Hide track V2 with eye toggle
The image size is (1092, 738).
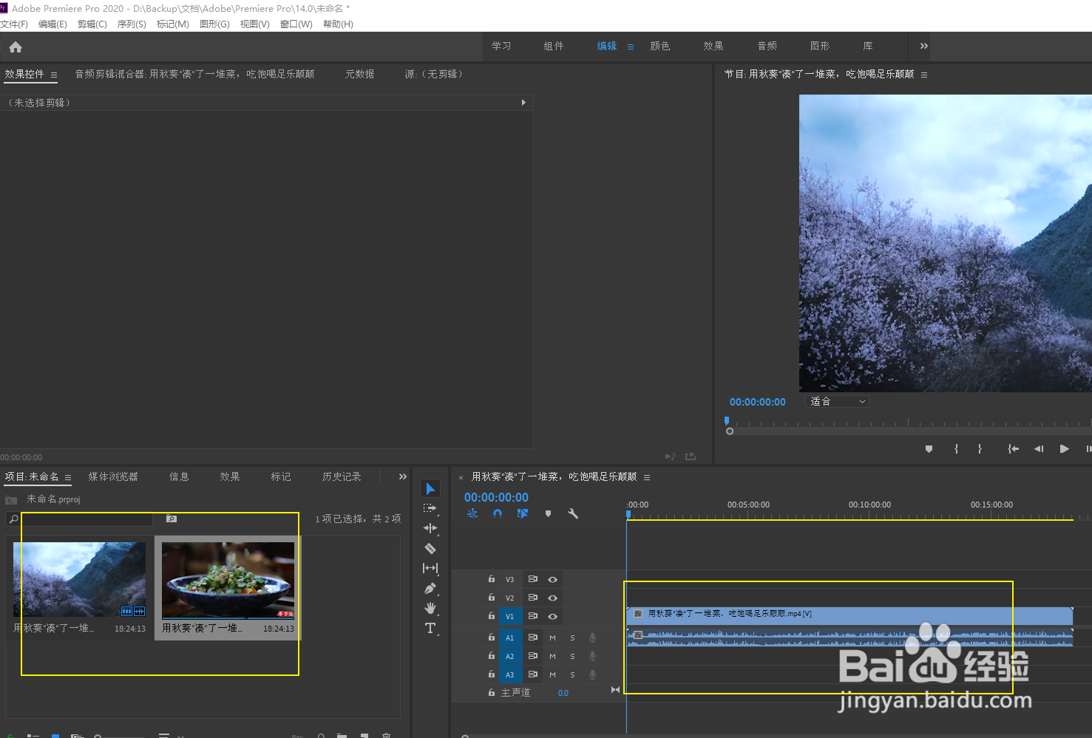(x=552, y=598)
